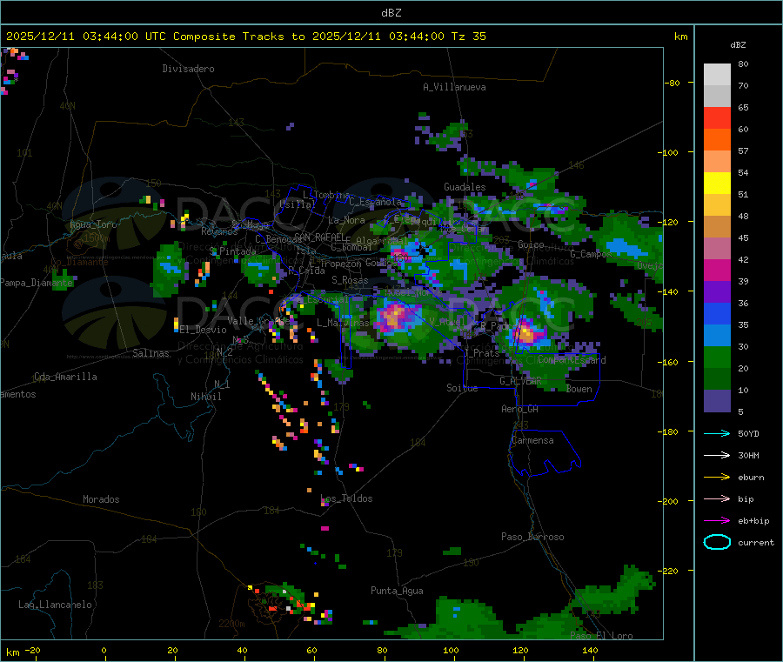The image size is (783, 662).
Task: Click the timestamp header '2025/12/11 03:44:00 UTC Composite'
Action: (x=120, y=37)
